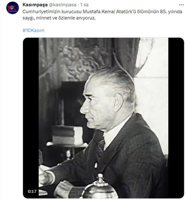The width and height of the screenshot is (185, 200).
Task: Click the text "saygı, minnet ve özlemle anıyoruz."
Action: 59,18
